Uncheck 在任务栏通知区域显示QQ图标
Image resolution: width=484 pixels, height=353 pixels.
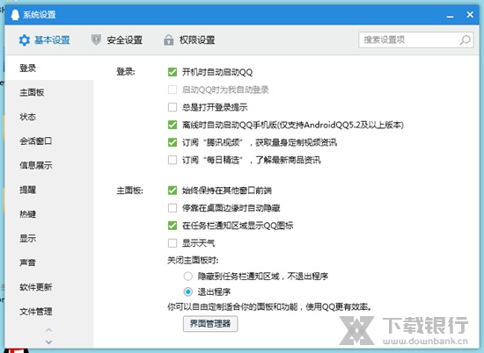click(x=172, y=226)
